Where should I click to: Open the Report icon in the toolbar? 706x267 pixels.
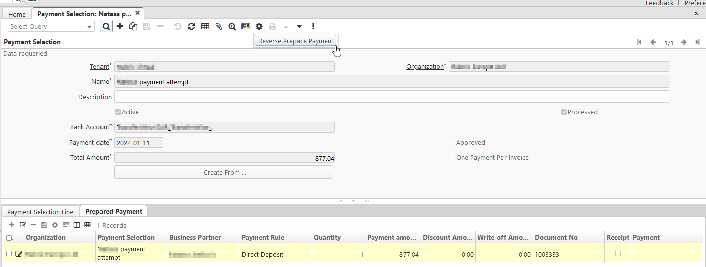245,26
